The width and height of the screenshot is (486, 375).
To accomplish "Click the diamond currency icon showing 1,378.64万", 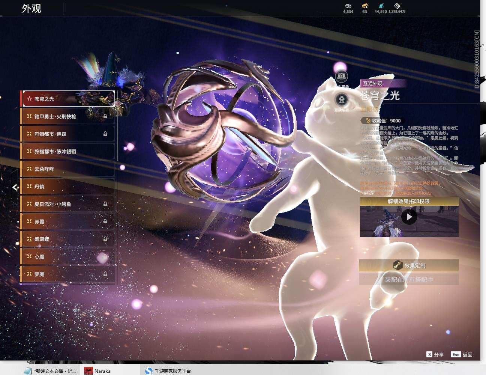I will 397,6.
